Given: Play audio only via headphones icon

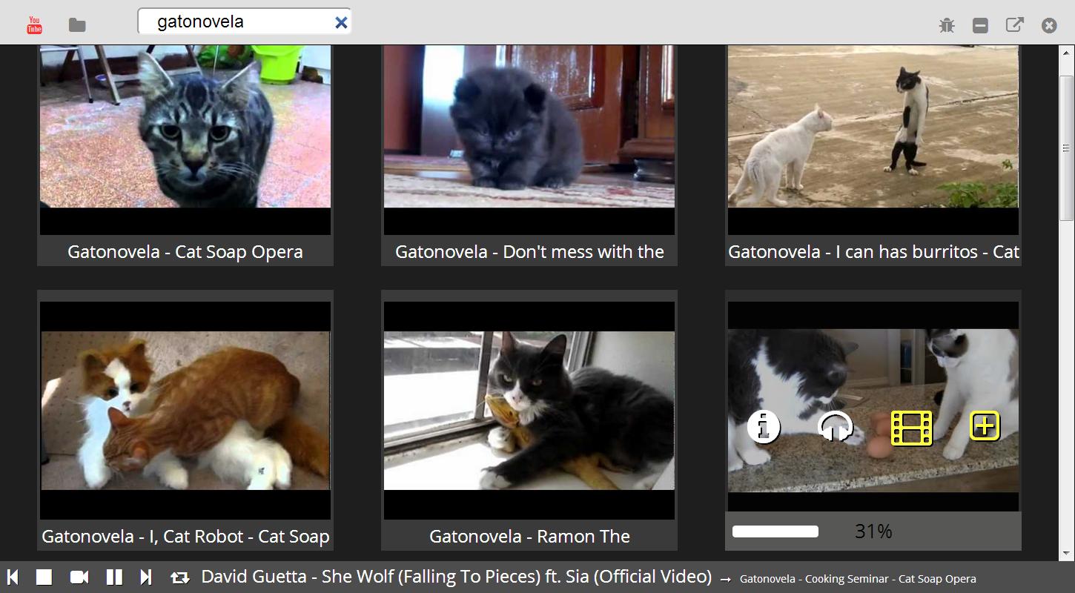Looking at the screenshot, I should (836, 427).
